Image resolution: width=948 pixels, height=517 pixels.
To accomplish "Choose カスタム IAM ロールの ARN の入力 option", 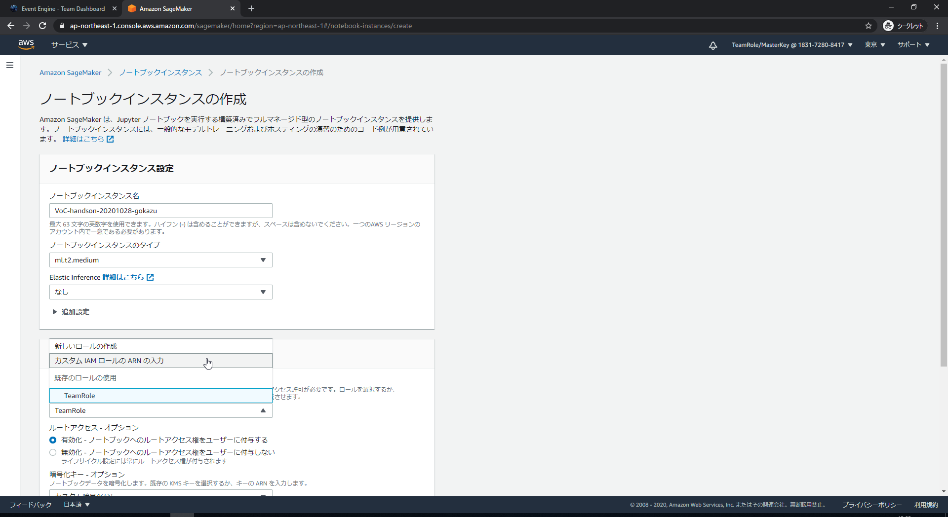I will (161, 361).
